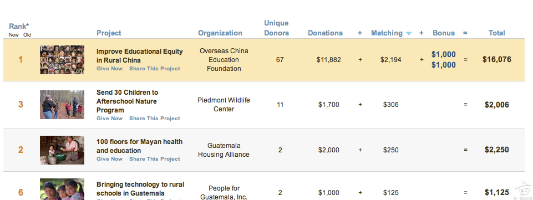Click the Matching sort arrow icon

pos(409,33)
